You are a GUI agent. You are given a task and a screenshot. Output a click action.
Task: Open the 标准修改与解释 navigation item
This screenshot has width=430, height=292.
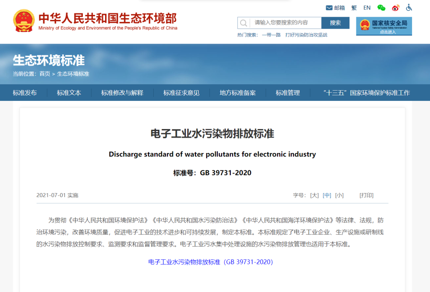[122, 93]
